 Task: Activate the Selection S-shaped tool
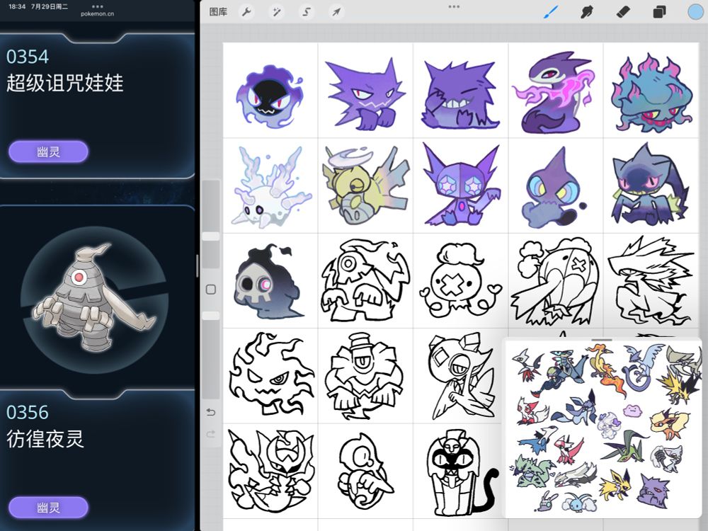pos(307,12)
